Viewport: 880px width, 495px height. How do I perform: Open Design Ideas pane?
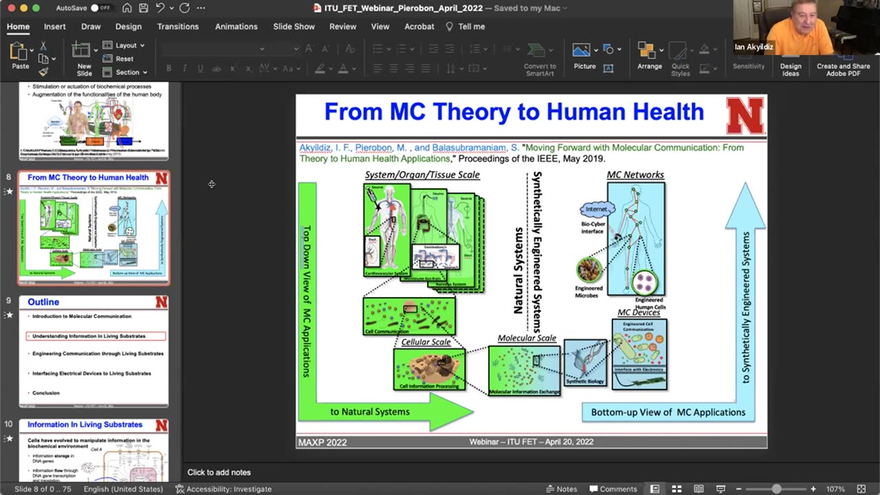(791, 59)
